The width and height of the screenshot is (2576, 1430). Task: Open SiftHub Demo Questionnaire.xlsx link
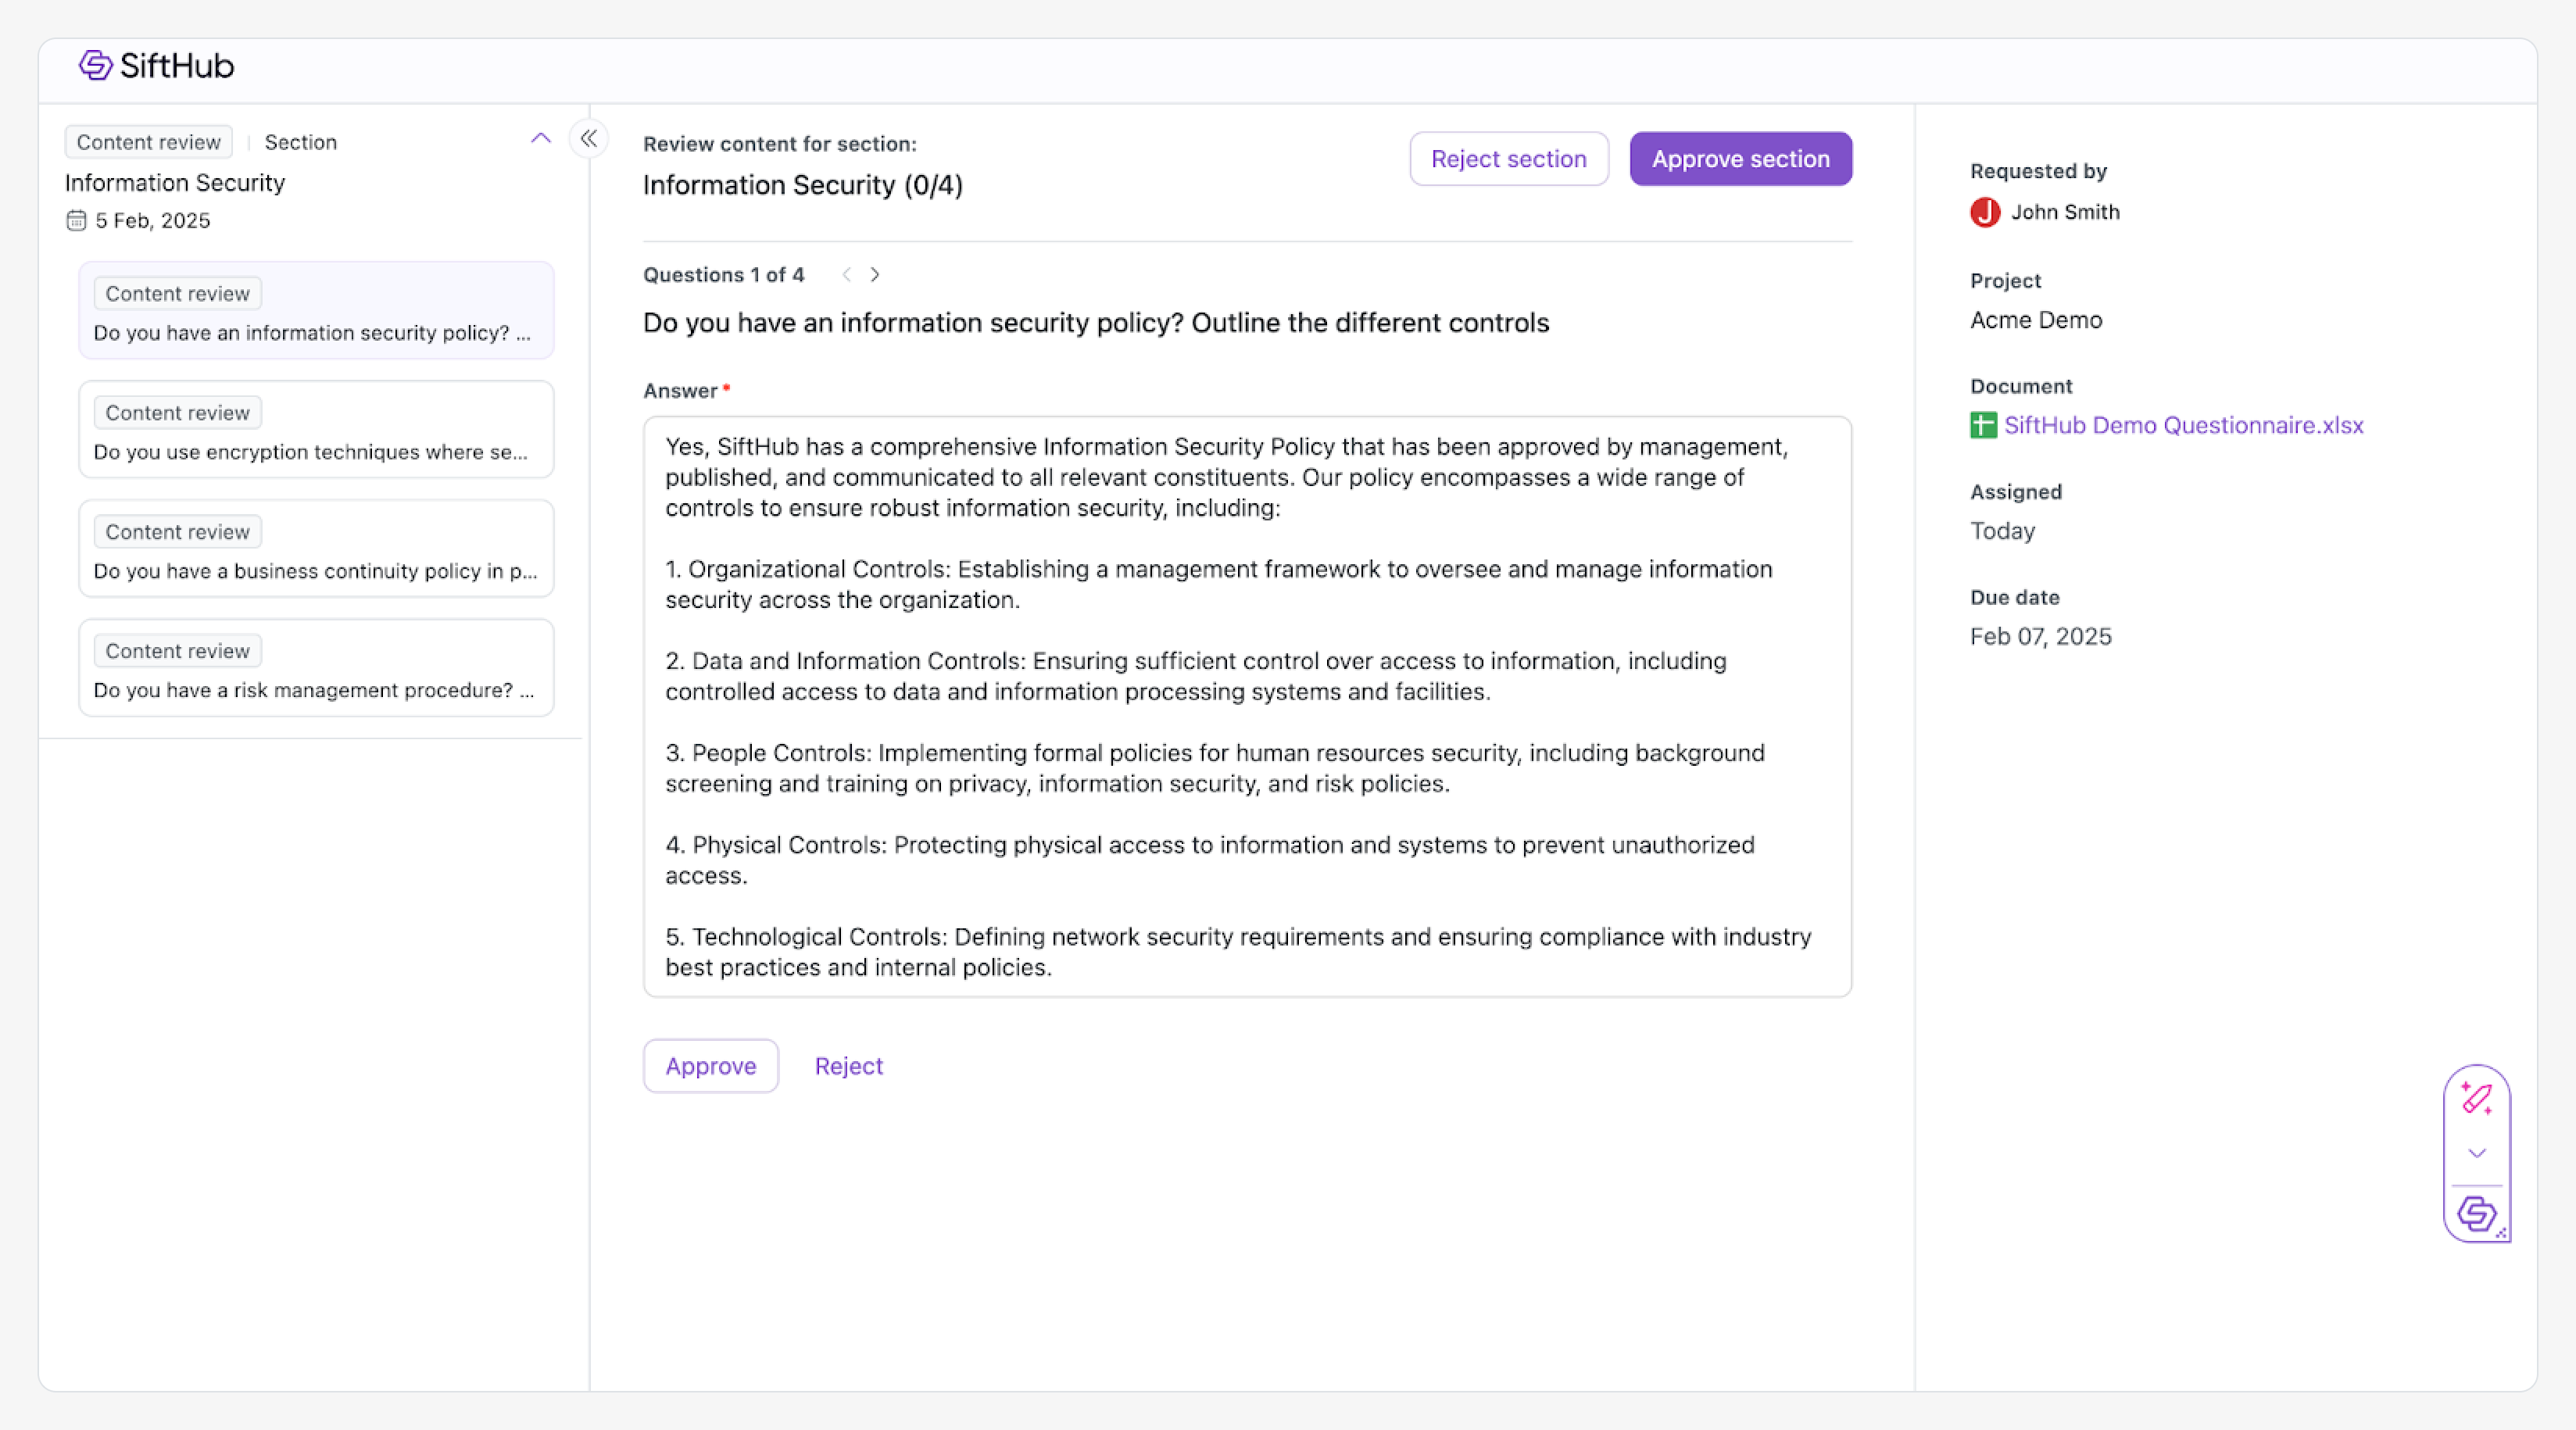(x=2183, y=425)
